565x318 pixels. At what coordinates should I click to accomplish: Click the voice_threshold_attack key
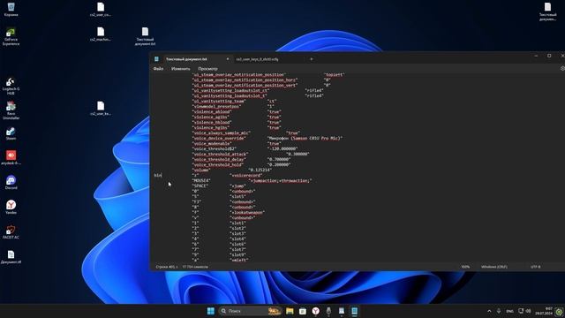pyautogui.click(x=220, y=154)
